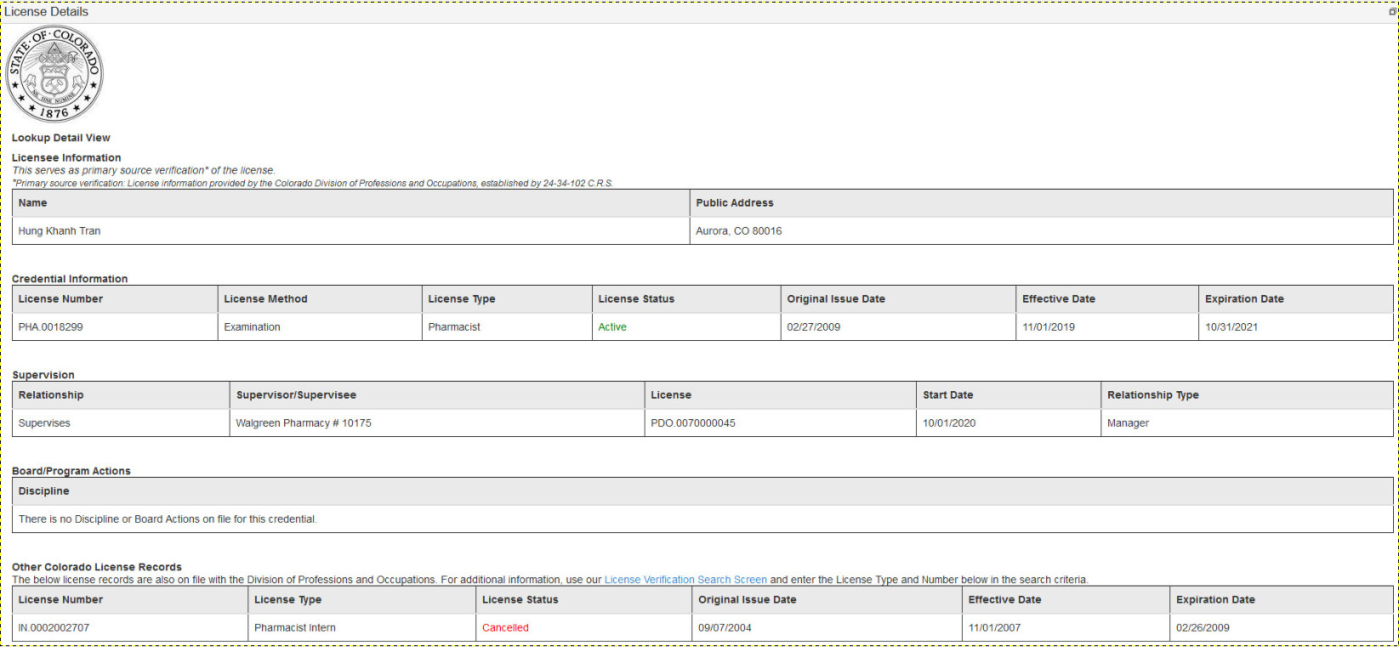Click the public address Aurora, CO 80016
Screen dimensions: 1399x647
(739, 231)
